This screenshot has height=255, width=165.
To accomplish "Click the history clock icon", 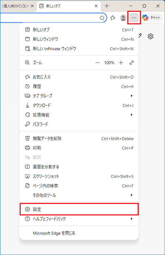I will point(27,86).
